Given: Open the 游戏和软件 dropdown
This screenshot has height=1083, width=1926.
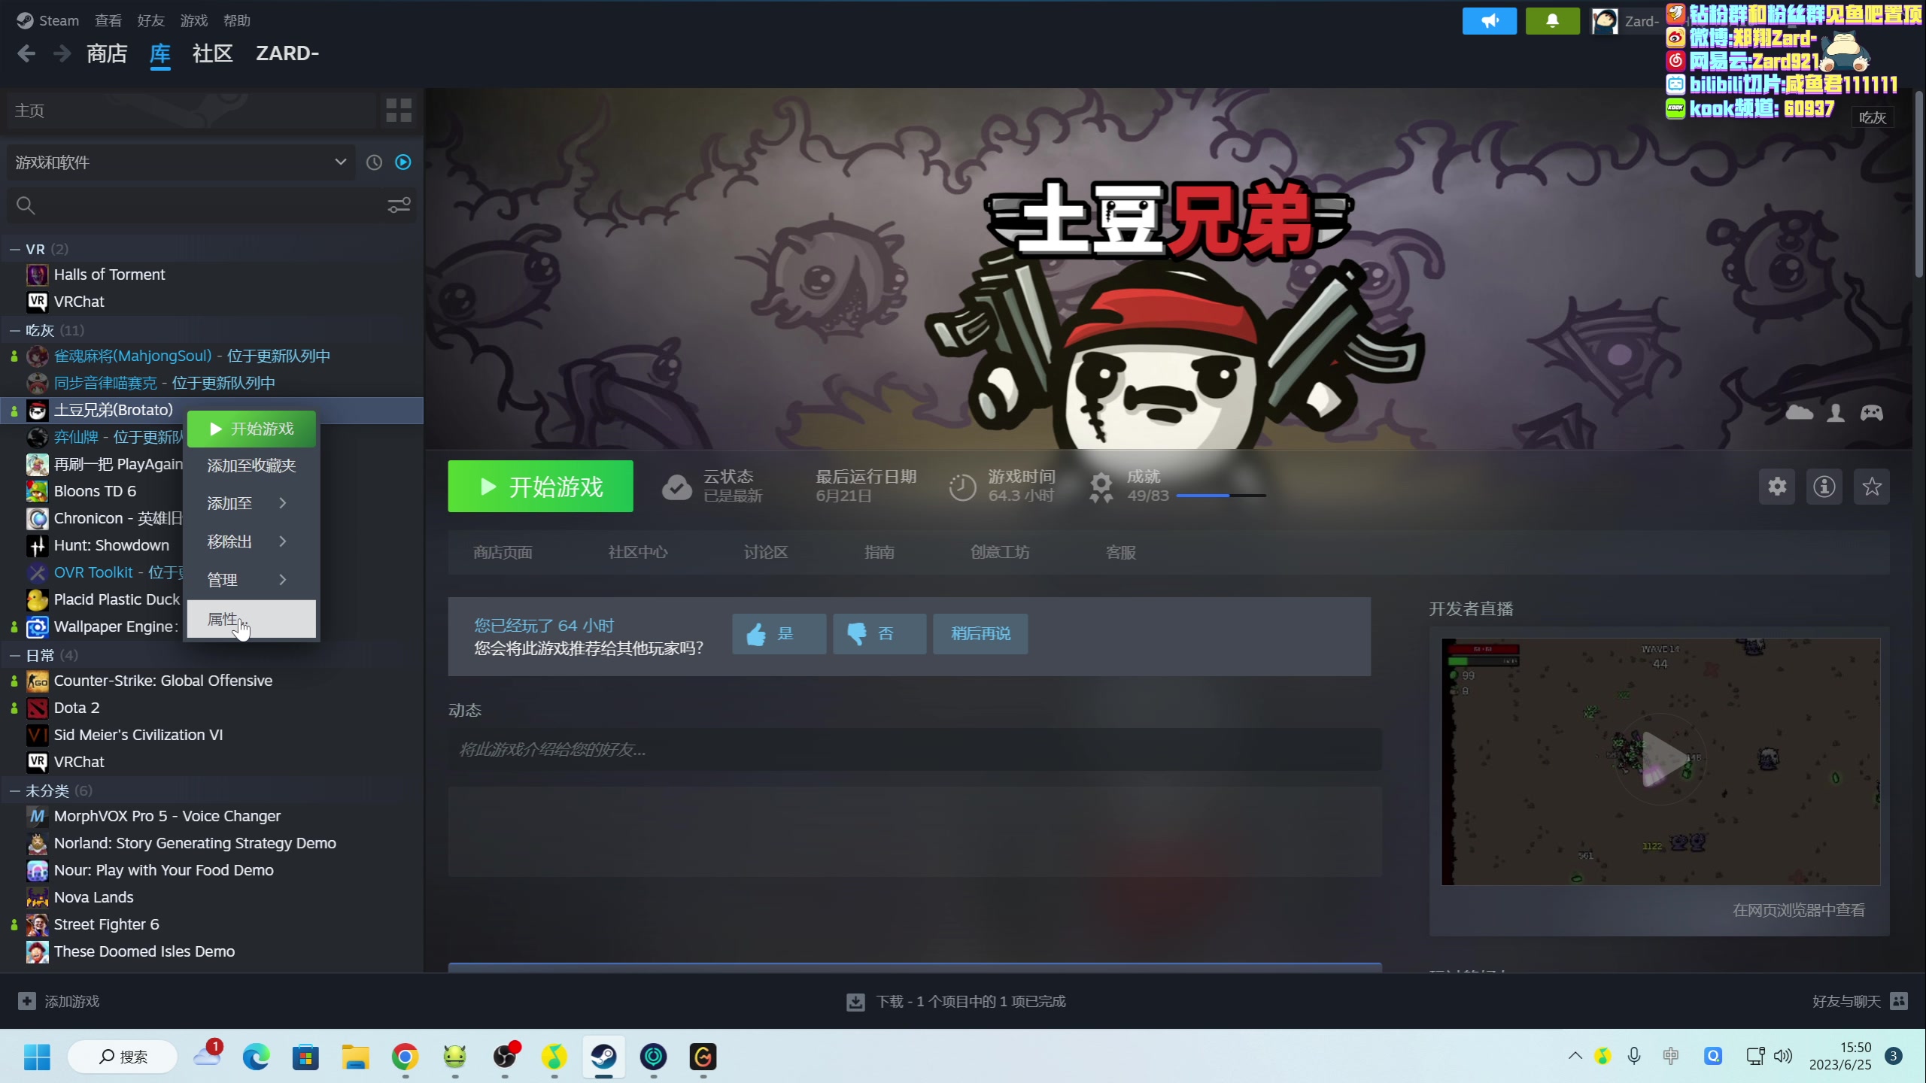Looking at the screenshot, I should click(x=181, y=162).
